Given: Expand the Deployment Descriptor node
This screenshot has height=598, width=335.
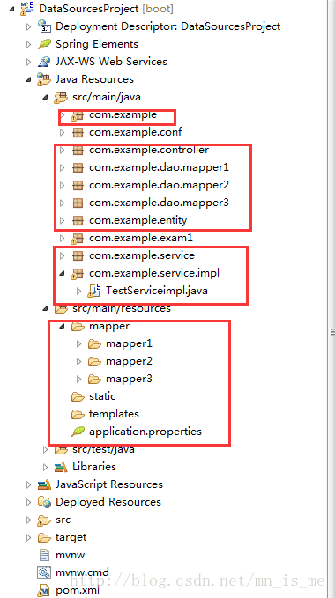Looking at the screenshot, I should point(28,26).
